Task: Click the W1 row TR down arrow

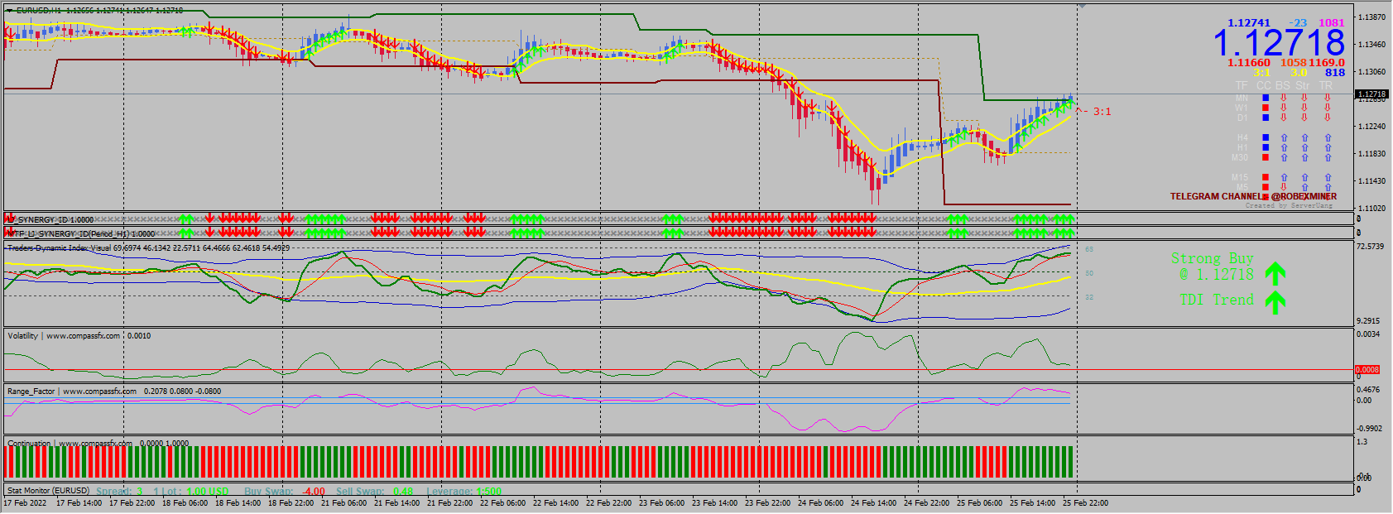Action: (x=1328, y=108)
